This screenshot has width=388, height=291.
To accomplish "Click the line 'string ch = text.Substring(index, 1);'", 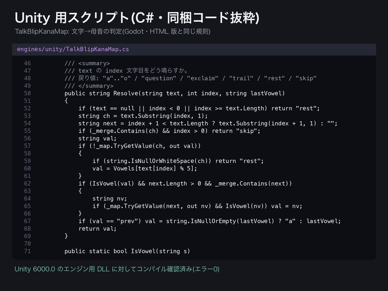I will click(143, 116).
